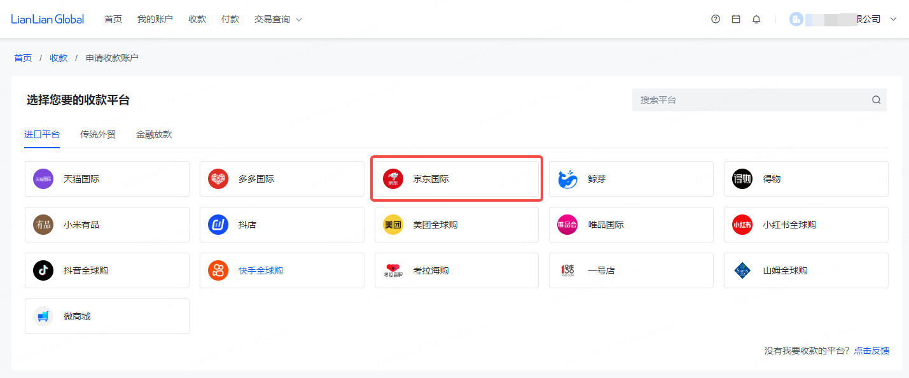Choose the 鲸芽 whale icon
Screen dimensions: 909x378
[567, 179]
